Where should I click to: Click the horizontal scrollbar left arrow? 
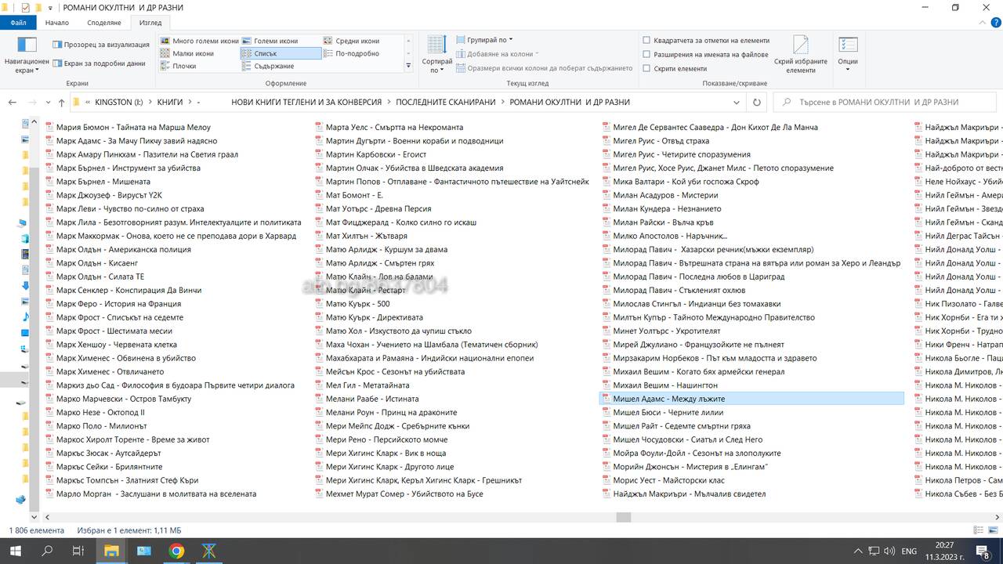48,517
